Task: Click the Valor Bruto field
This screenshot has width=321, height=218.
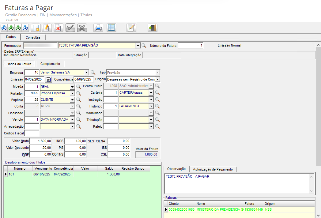Action: click(40, 141)
